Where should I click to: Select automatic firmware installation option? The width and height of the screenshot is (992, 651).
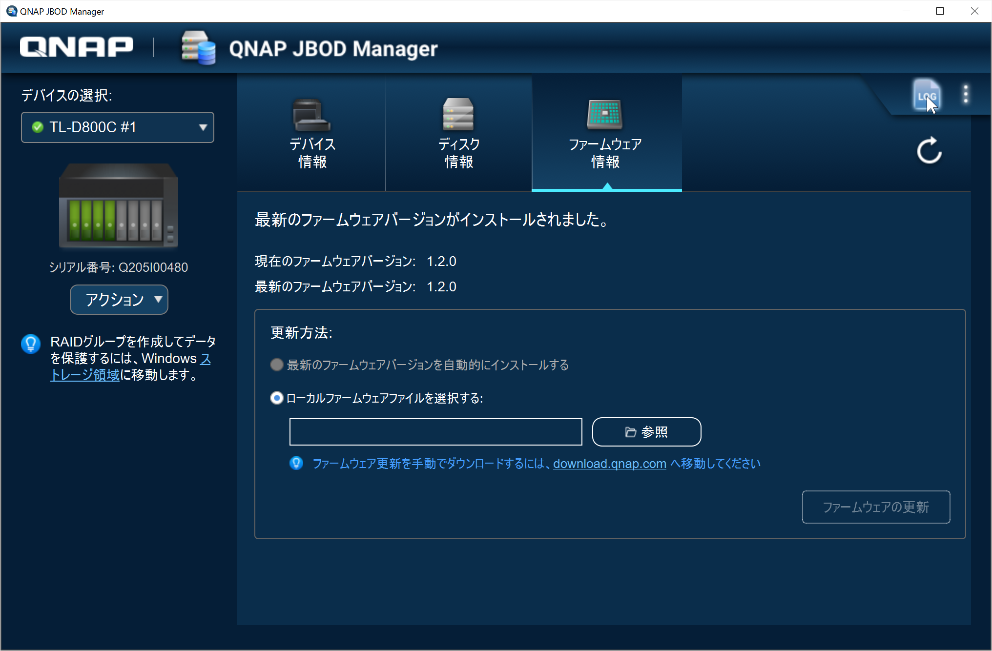pyautogui.click(x=276, y=365)
